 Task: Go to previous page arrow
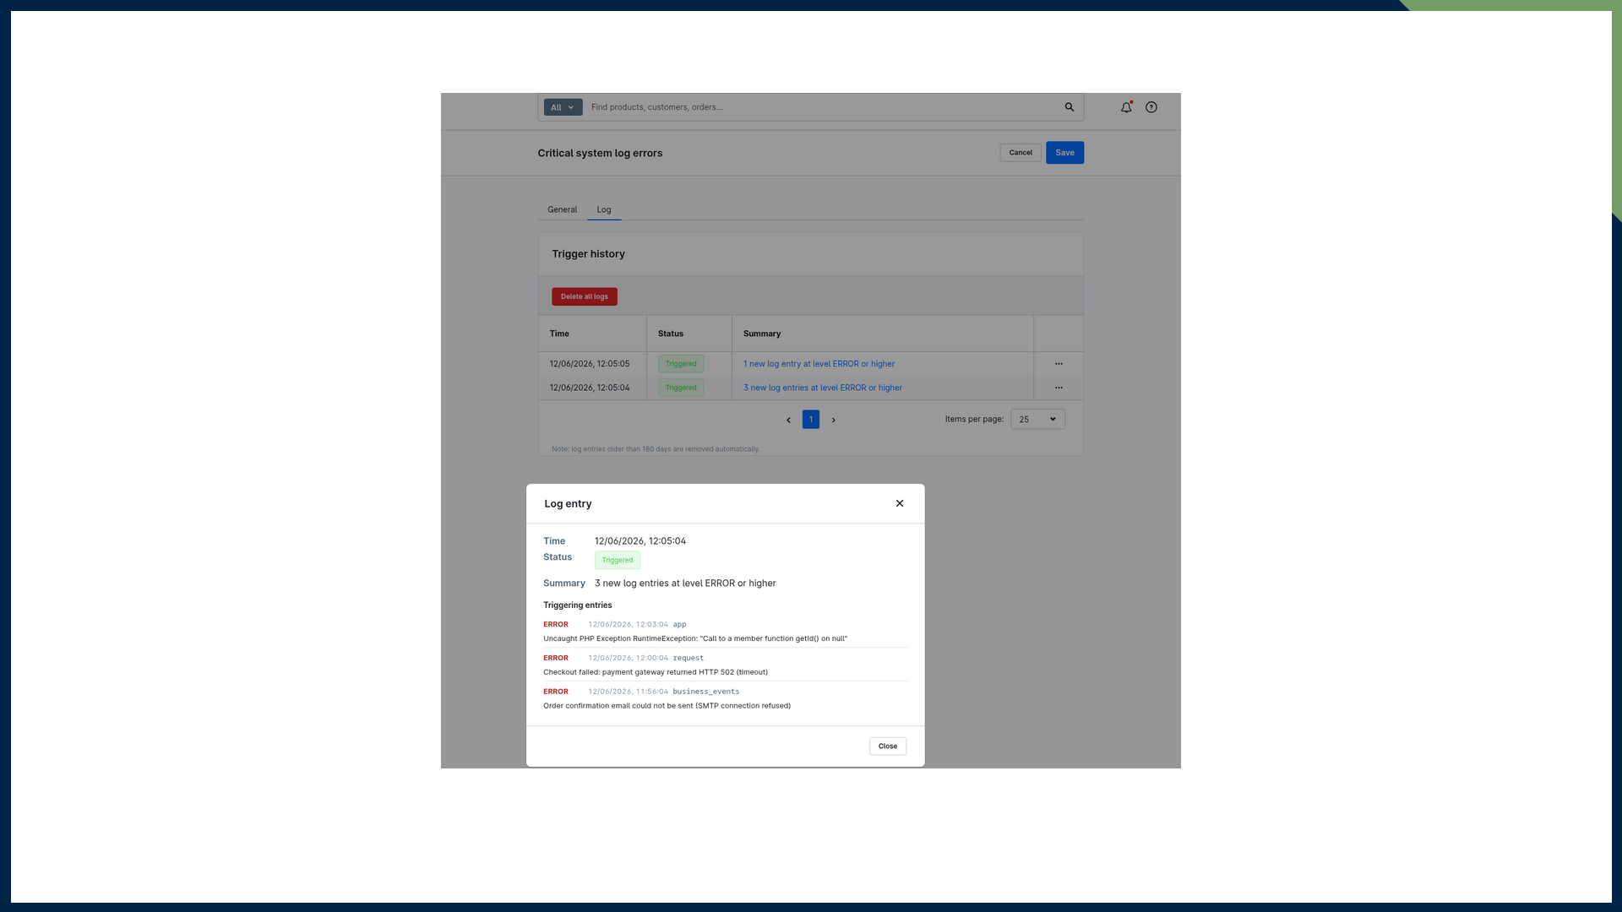788,420
